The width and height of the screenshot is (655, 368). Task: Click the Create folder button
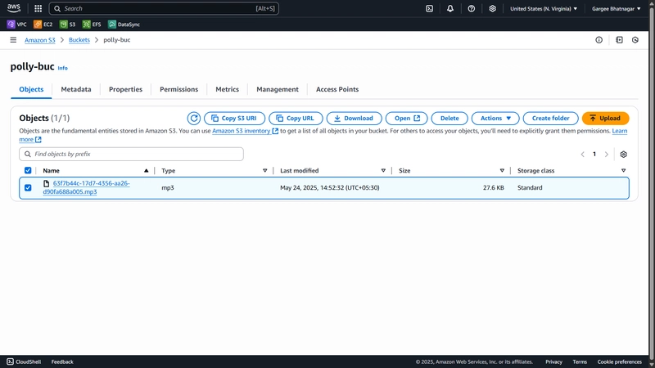click(x=550, y=118)
